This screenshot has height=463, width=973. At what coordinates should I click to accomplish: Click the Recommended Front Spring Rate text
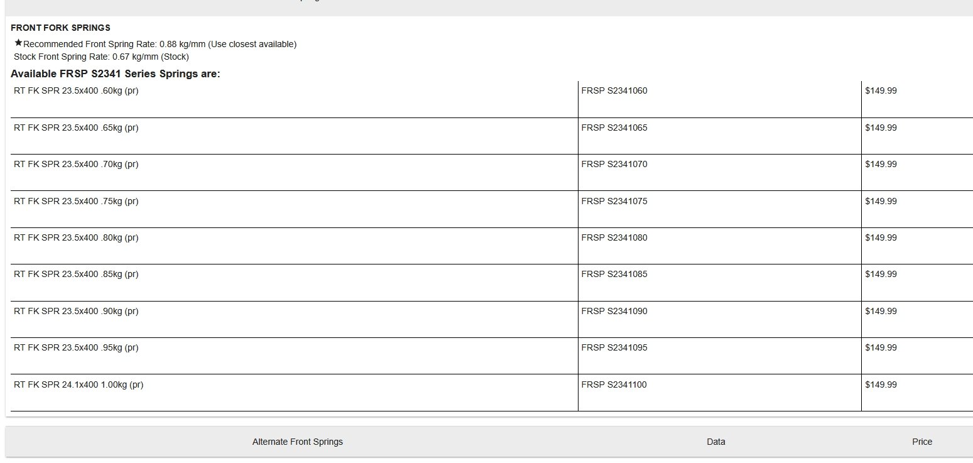click(x=160, y=44)
